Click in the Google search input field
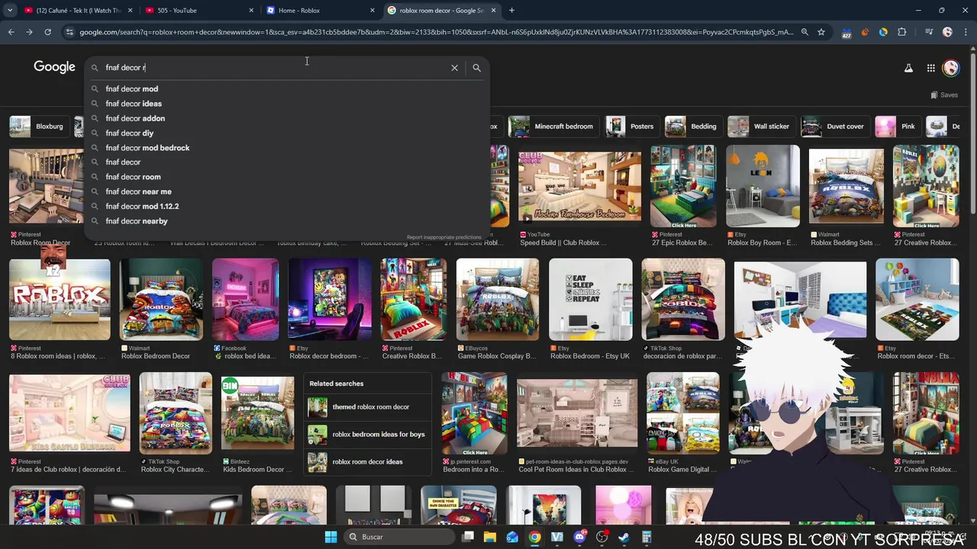 coord(275,68)
